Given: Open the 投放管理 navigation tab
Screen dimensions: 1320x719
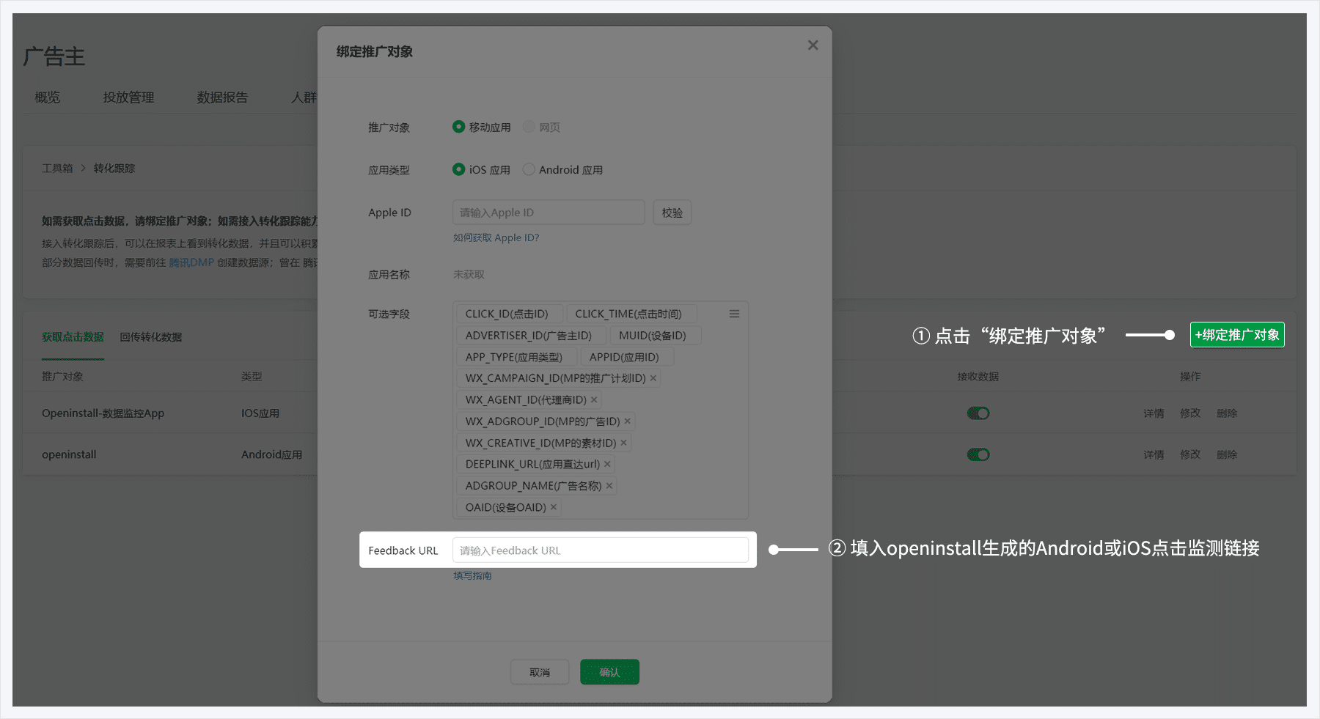Looking at the screenshot, I should pos(128,97).
